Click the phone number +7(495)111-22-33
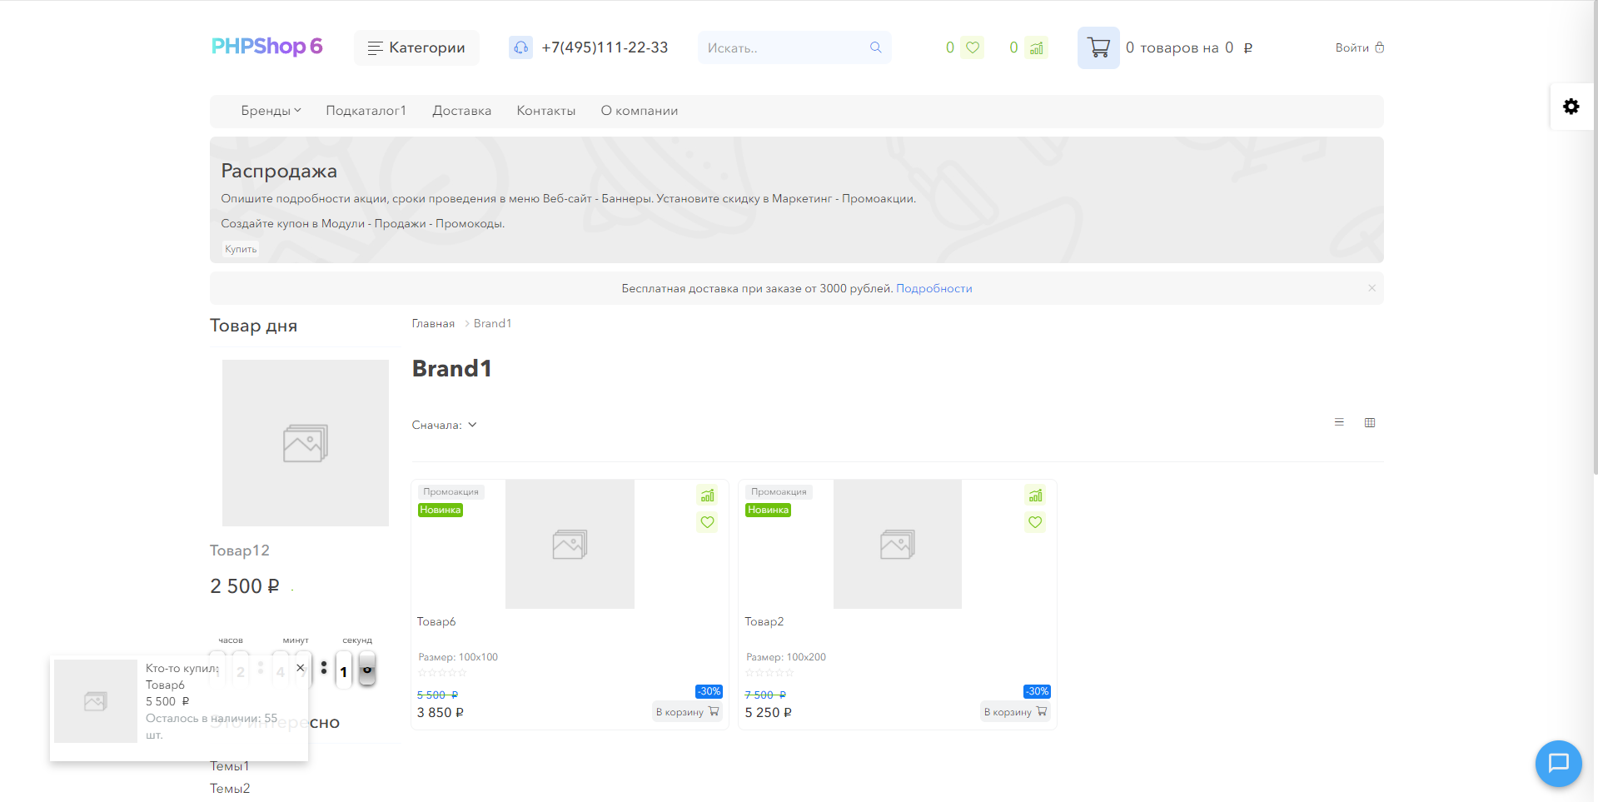The height and width of the screenshot is (802, 1598). point(605,47)
